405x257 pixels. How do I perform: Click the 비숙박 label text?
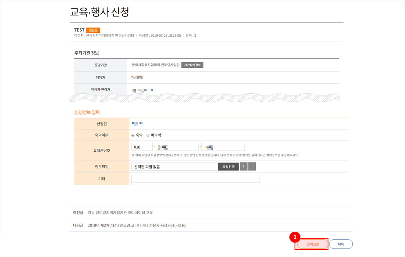coord(156,135)
